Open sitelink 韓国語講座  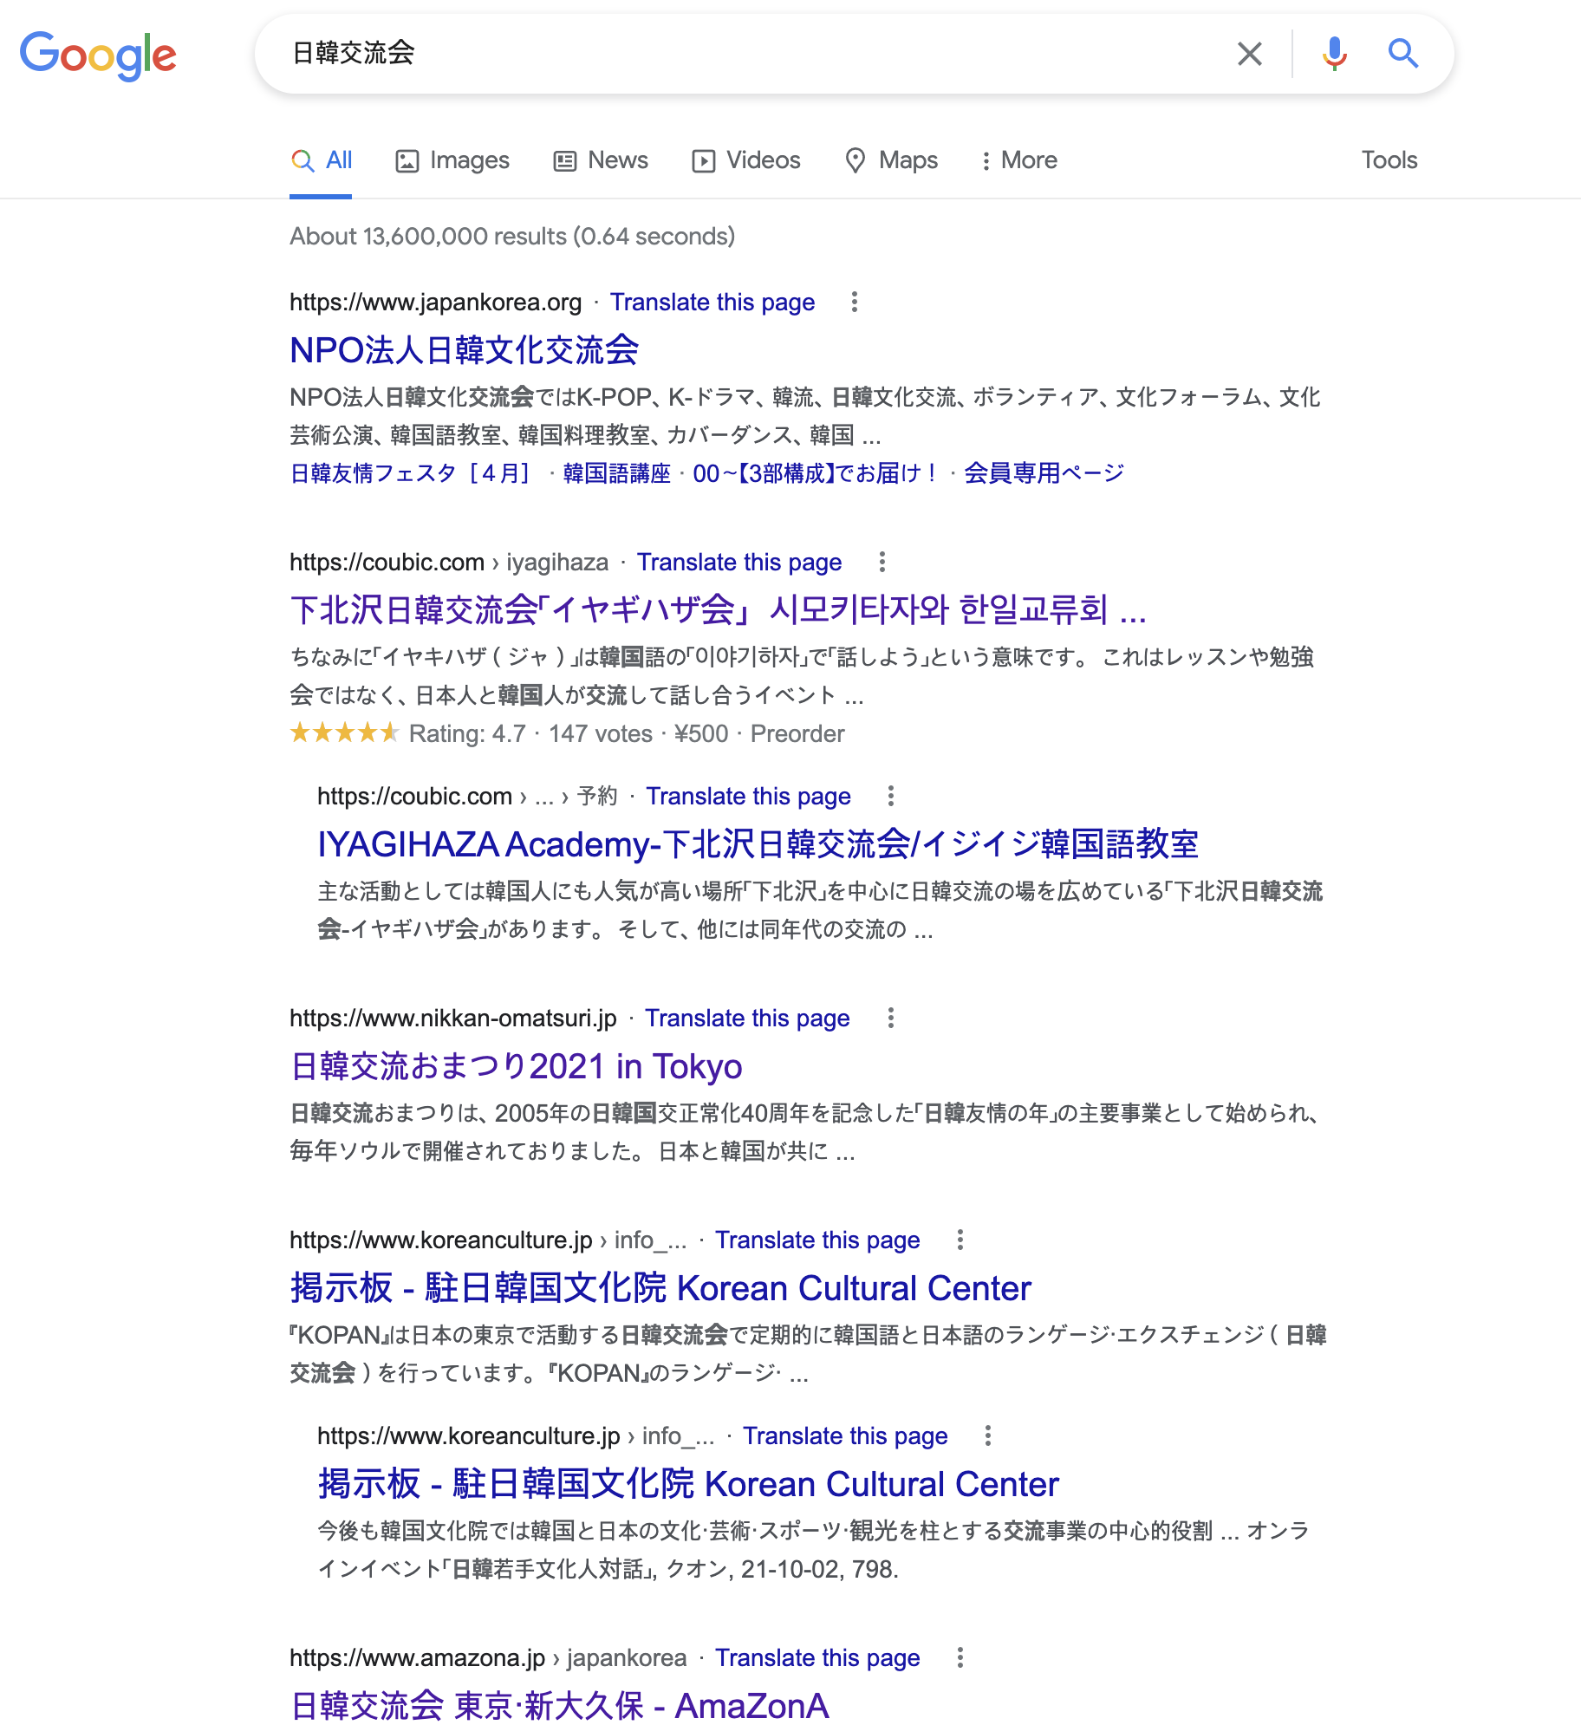click(617, 473)
